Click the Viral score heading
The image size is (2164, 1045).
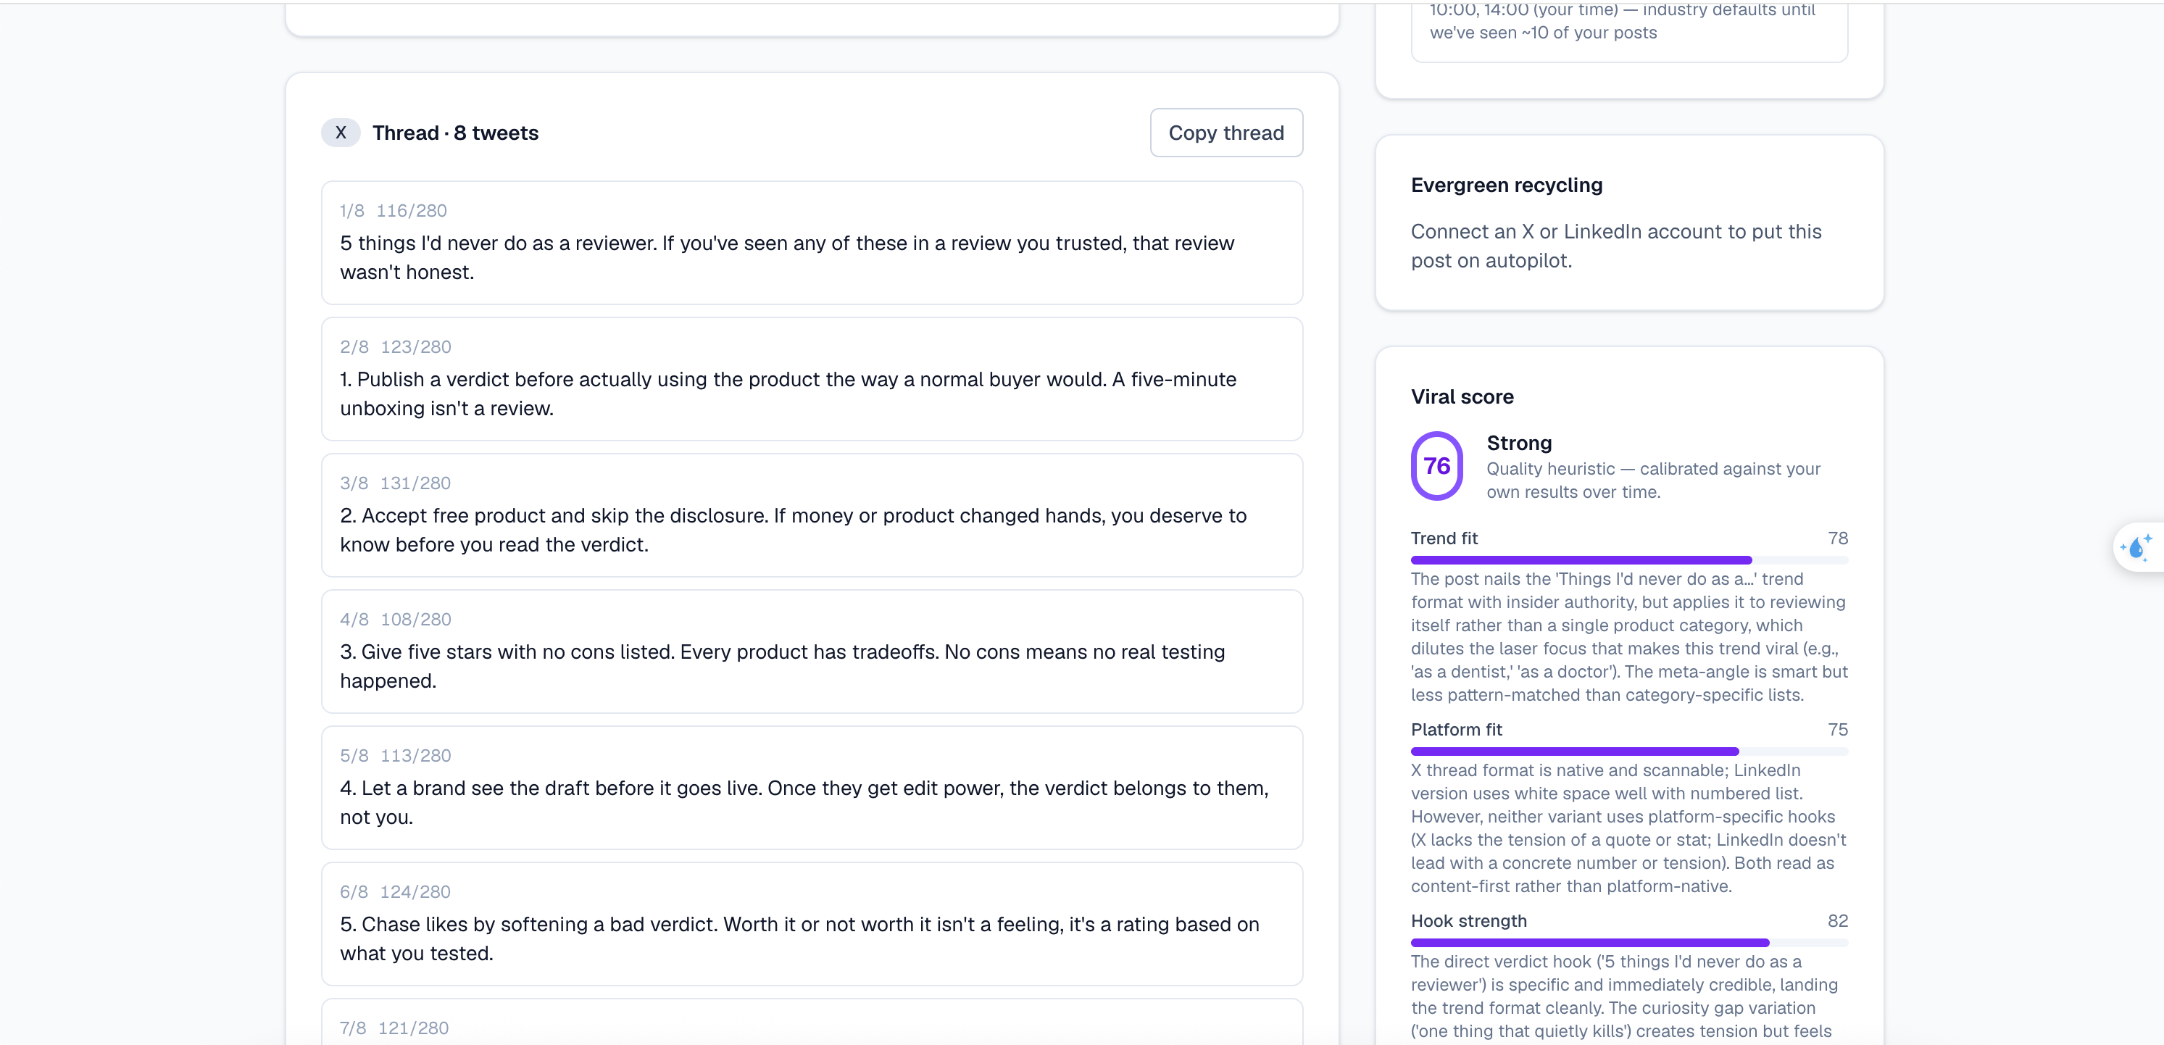tap(1462, 396)
